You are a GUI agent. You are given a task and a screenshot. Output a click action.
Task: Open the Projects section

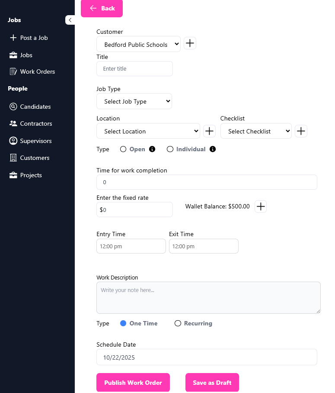(31, 175)
